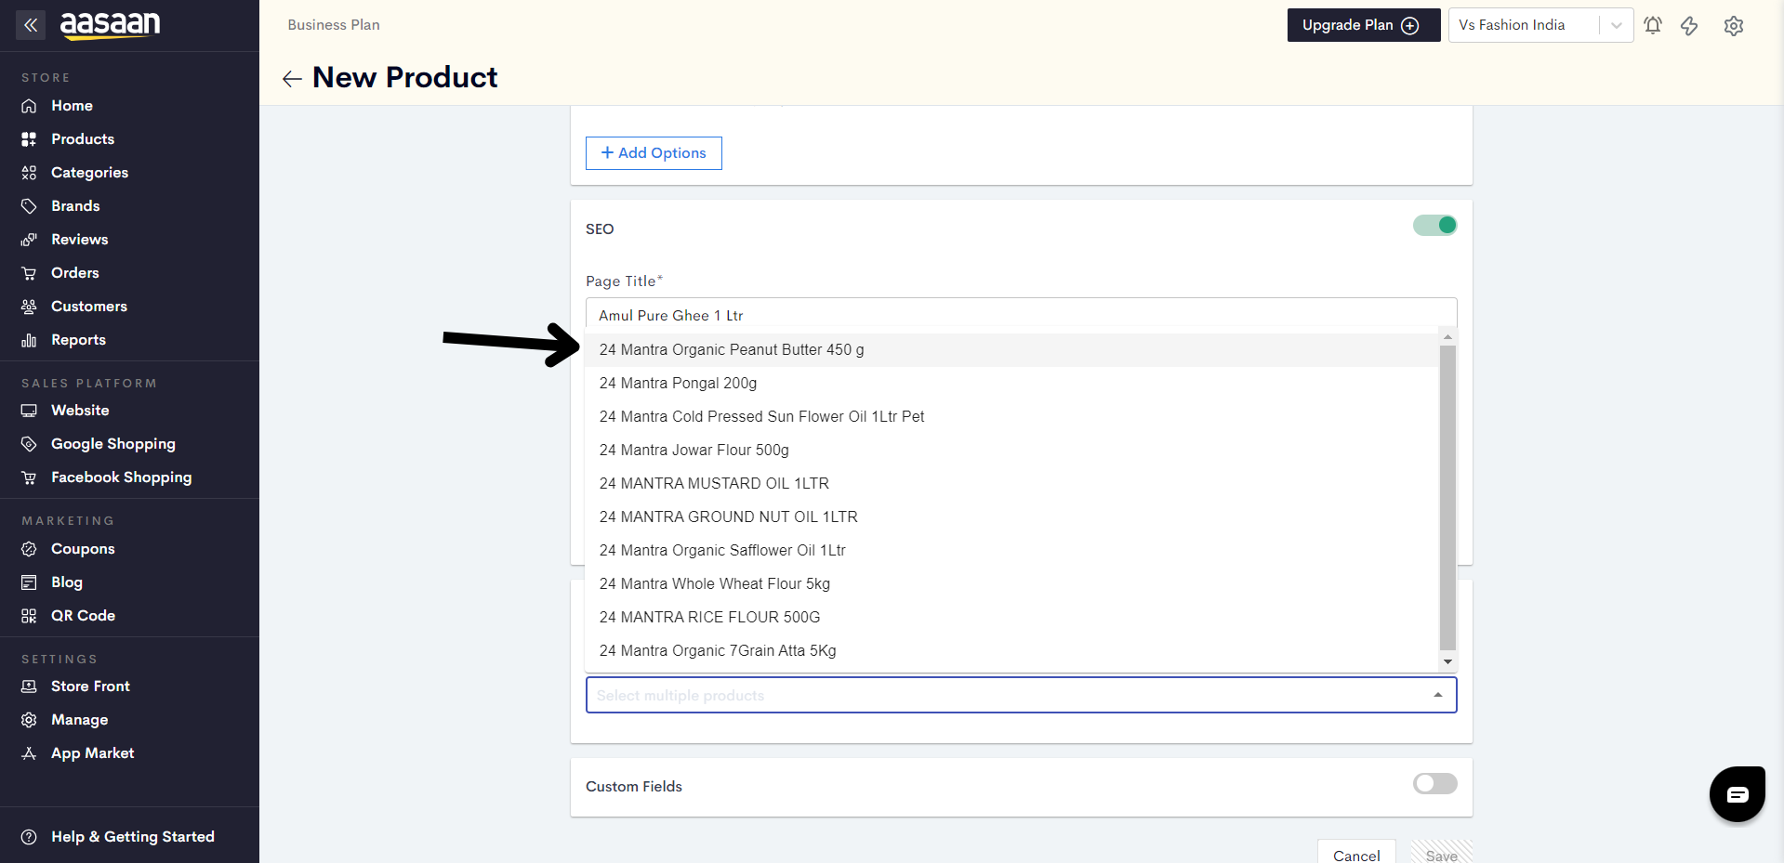Click the dropdown scrollbar up arrow

coord(1447,337)
